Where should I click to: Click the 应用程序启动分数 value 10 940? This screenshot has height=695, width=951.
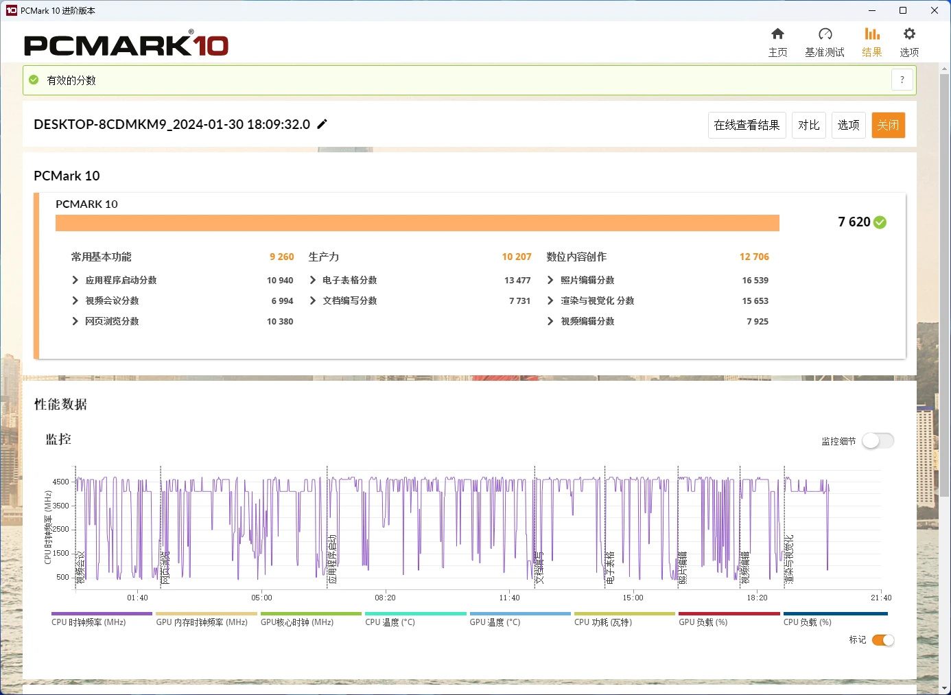coord(280,280)
